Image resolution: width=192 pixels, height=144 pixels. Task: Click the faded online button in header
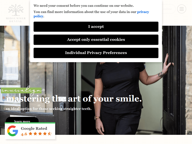tap(169, 9)
